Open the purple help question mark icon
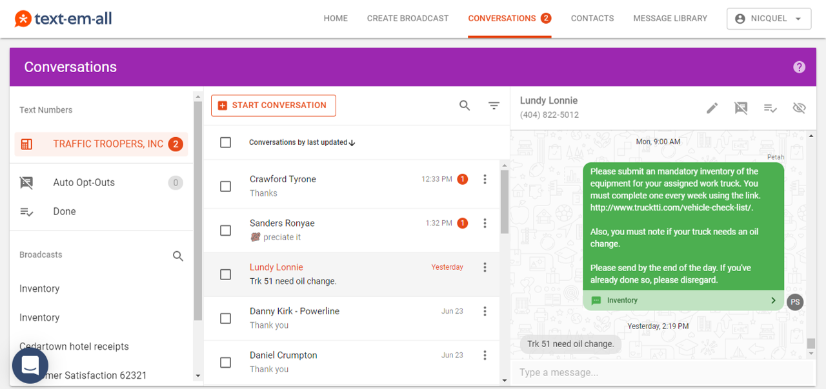The height and width of the screenshot is (389, 826). click(800, 67)
